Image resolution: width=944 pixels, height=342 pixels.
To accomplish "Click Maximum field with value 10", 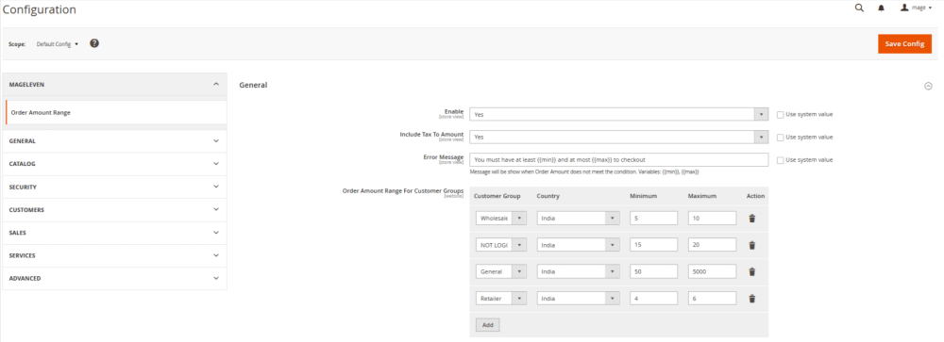I will point(712,219).
